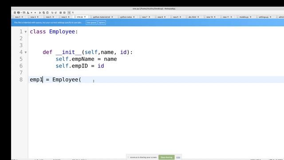The image size is (284, 160).
Task: Click line number 2 in gutter
Action: [21, 39]
